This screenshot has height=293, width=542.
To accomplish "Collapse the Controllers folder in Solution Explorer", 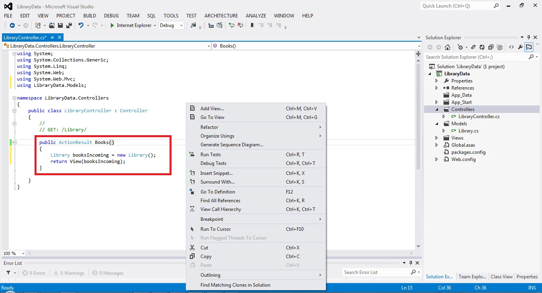I will click(x=437, y=109).
